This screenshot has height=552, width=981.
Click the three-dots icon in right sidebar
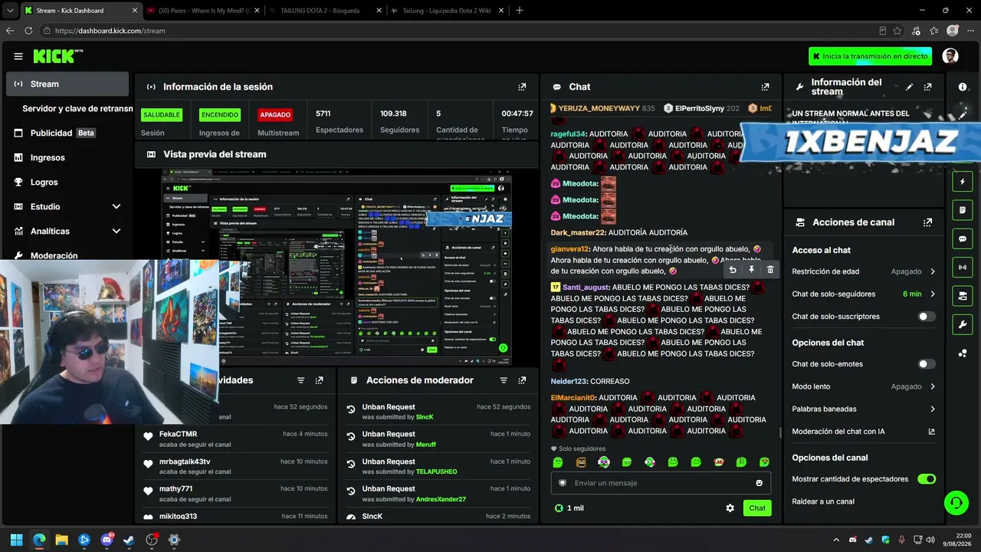click(x=963, y=353)
